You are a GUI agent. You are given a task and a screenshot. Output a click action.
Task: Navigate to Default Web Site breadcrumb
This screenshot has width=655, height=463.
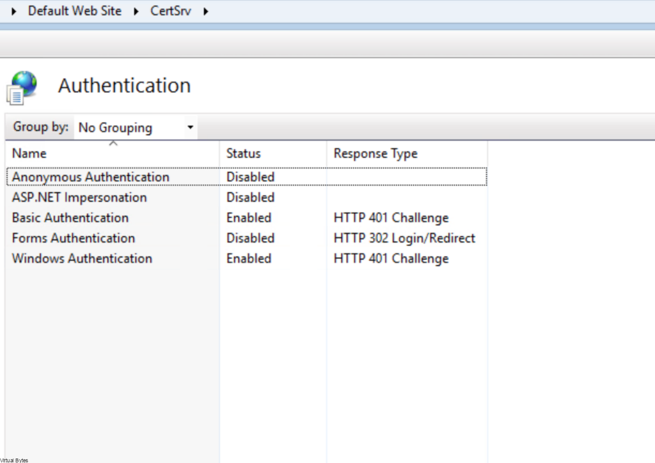(x=74, y=11)
